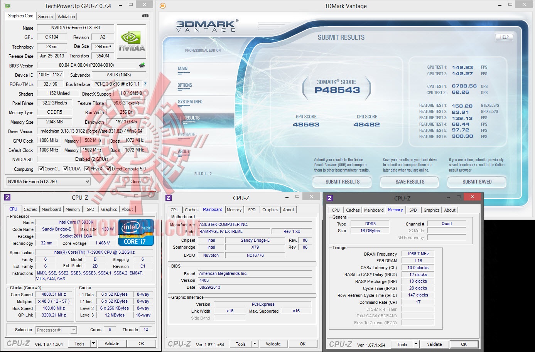Viewport: 535px width, 352px height.
Task: Click the BIOS Version field in GPU-Z
Action: point(86,65)
